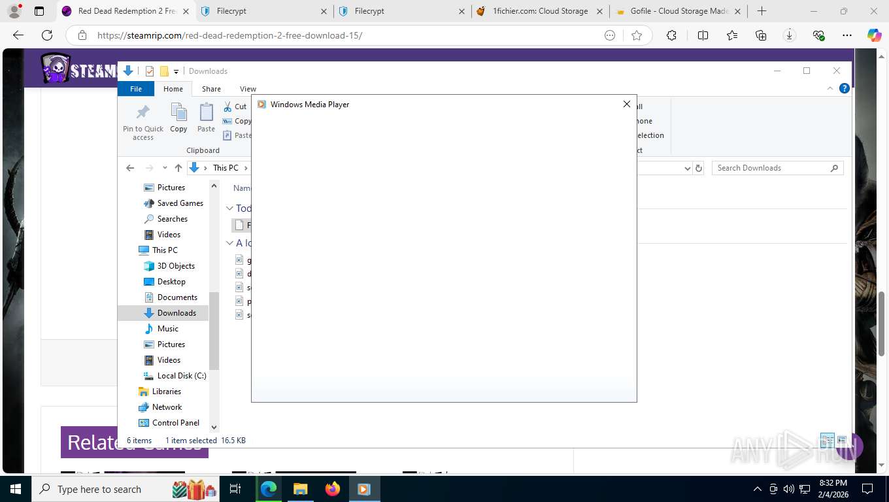This screenshot has height=502, width=889.
Task: Refresh the Downloads folder view
Action: [x=699, y=168]
